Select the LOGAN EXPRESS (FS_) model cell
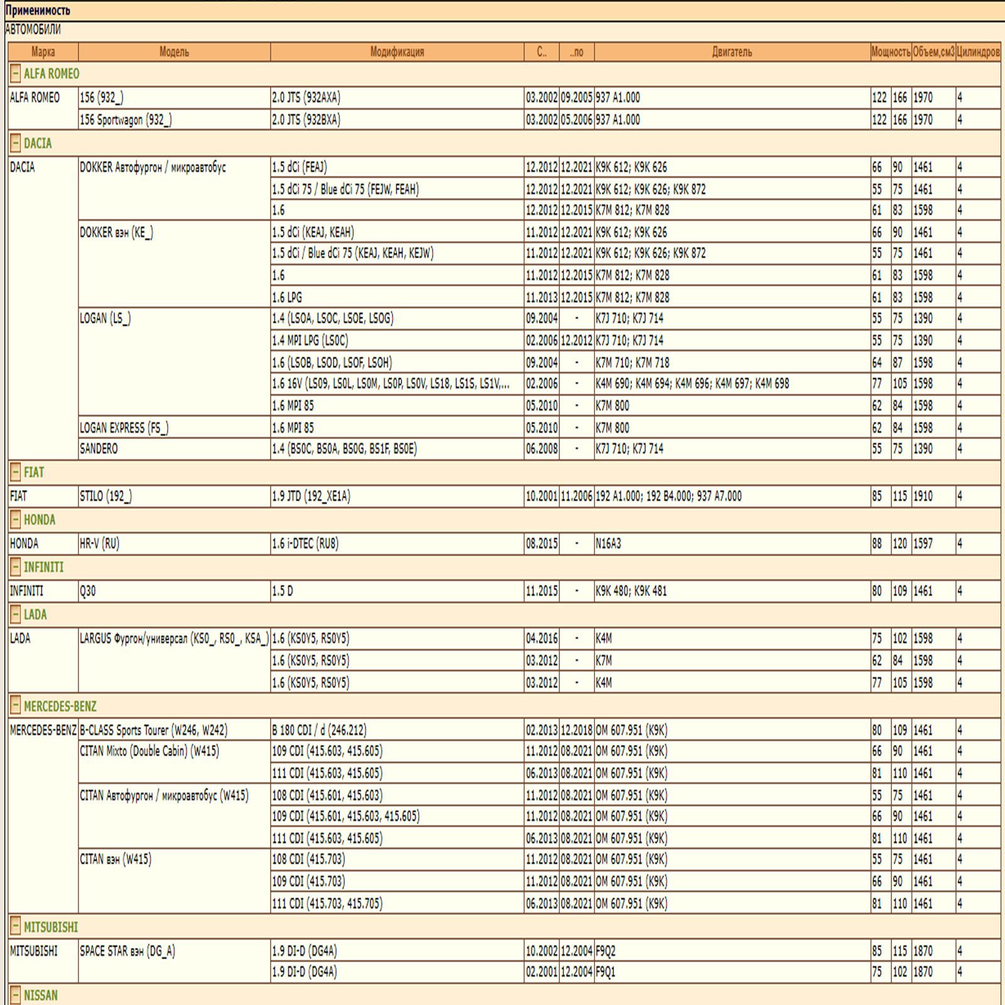Viewport: 1005px width, 1005px height. [124, 428]
